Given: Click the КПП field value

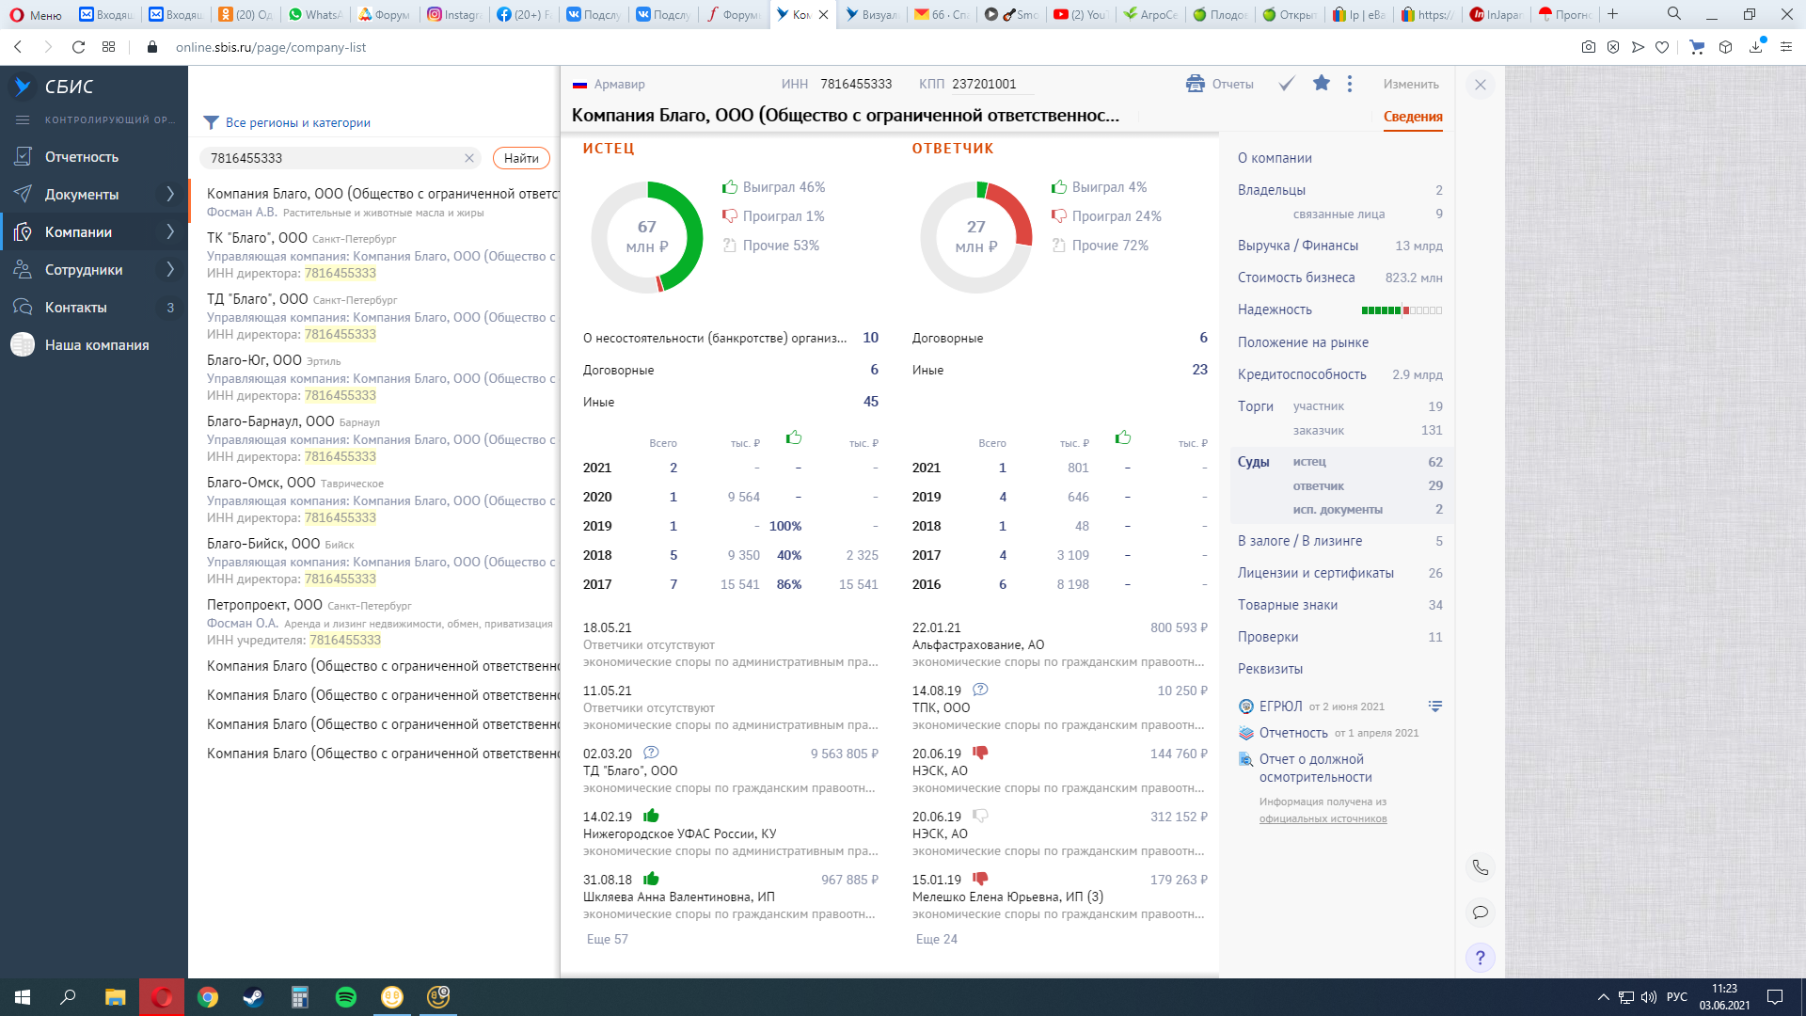Looking at the screenshot, I should click(x=984, y=84).
